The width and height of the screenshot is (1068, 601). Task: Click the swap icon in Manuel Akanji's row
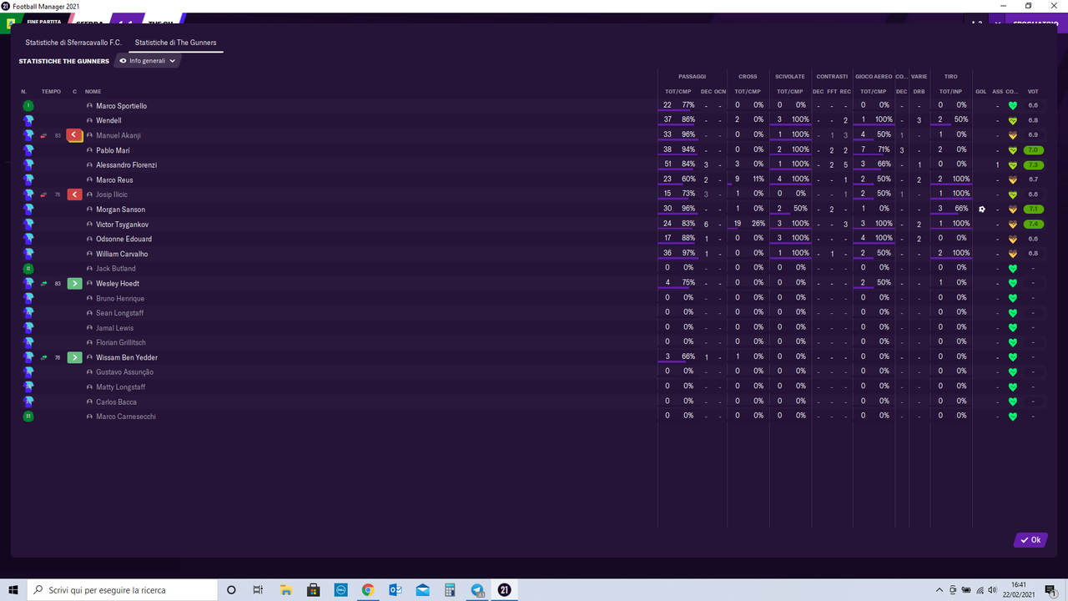coord(43,135)
